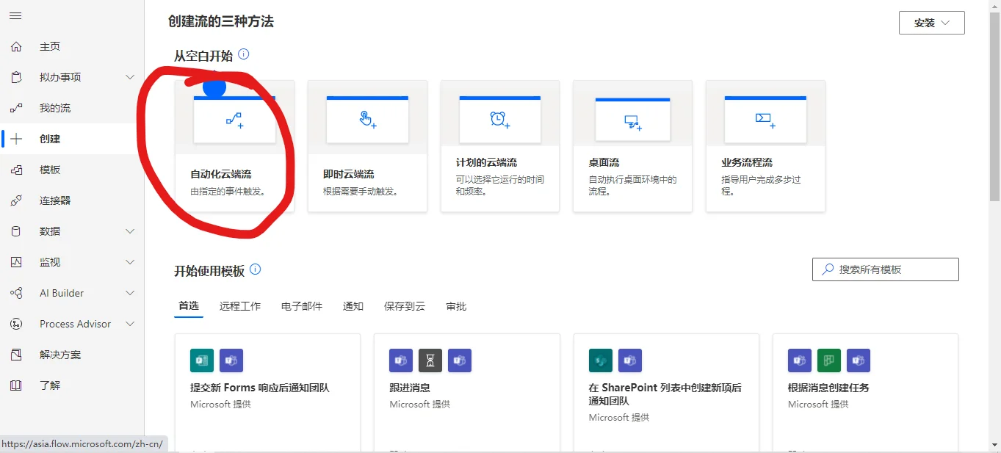
Task: Switch to the 审批 template tab
Action: coord(456,306)
